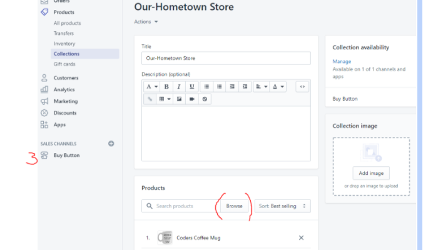Open the Actions dropdown
The width and height of the screenshot is (438, 250).
pos(146,22)
